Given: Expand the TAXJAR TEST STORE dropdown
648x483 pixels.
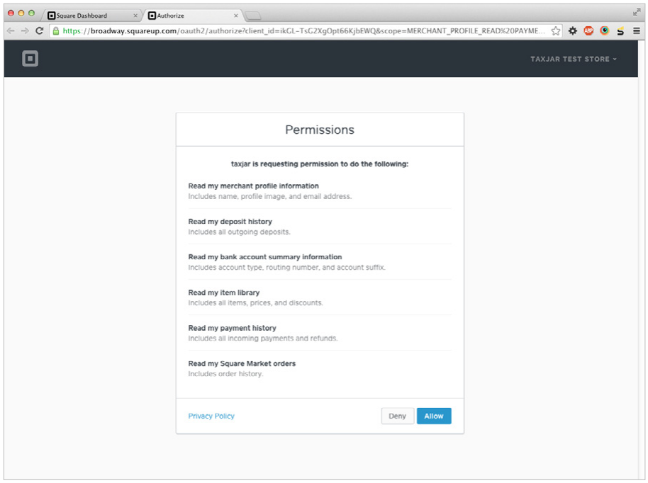Looking at the screenshot, I should 574,59.
